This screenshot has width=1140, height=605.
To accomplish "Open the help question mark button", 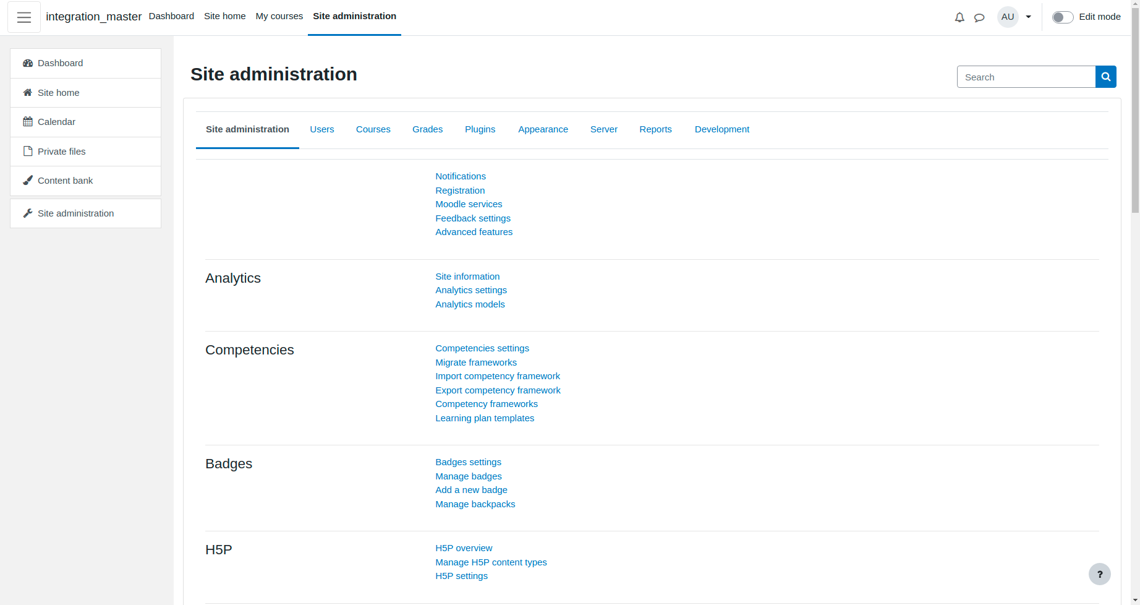I will 1100,574.
